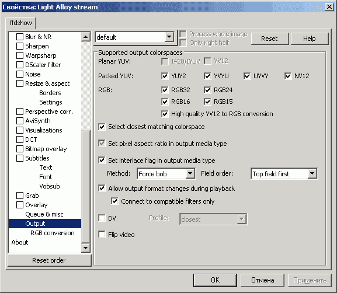Click the Reset order button
Image resolution: width=337 pixels, height=293 pixels.
coord(49,260)
